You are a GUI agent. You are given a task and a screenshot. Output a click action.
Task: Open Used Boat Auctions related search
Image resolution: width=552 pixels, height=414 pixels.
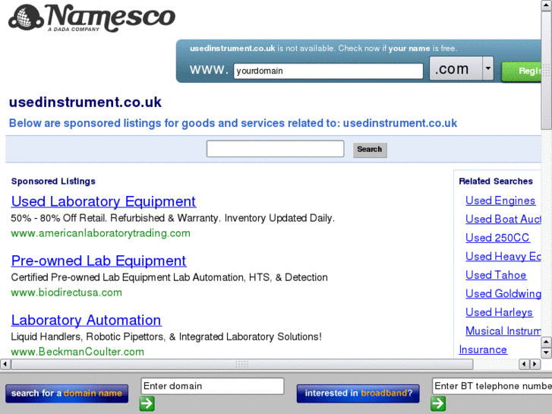click(x=503, y=220)
